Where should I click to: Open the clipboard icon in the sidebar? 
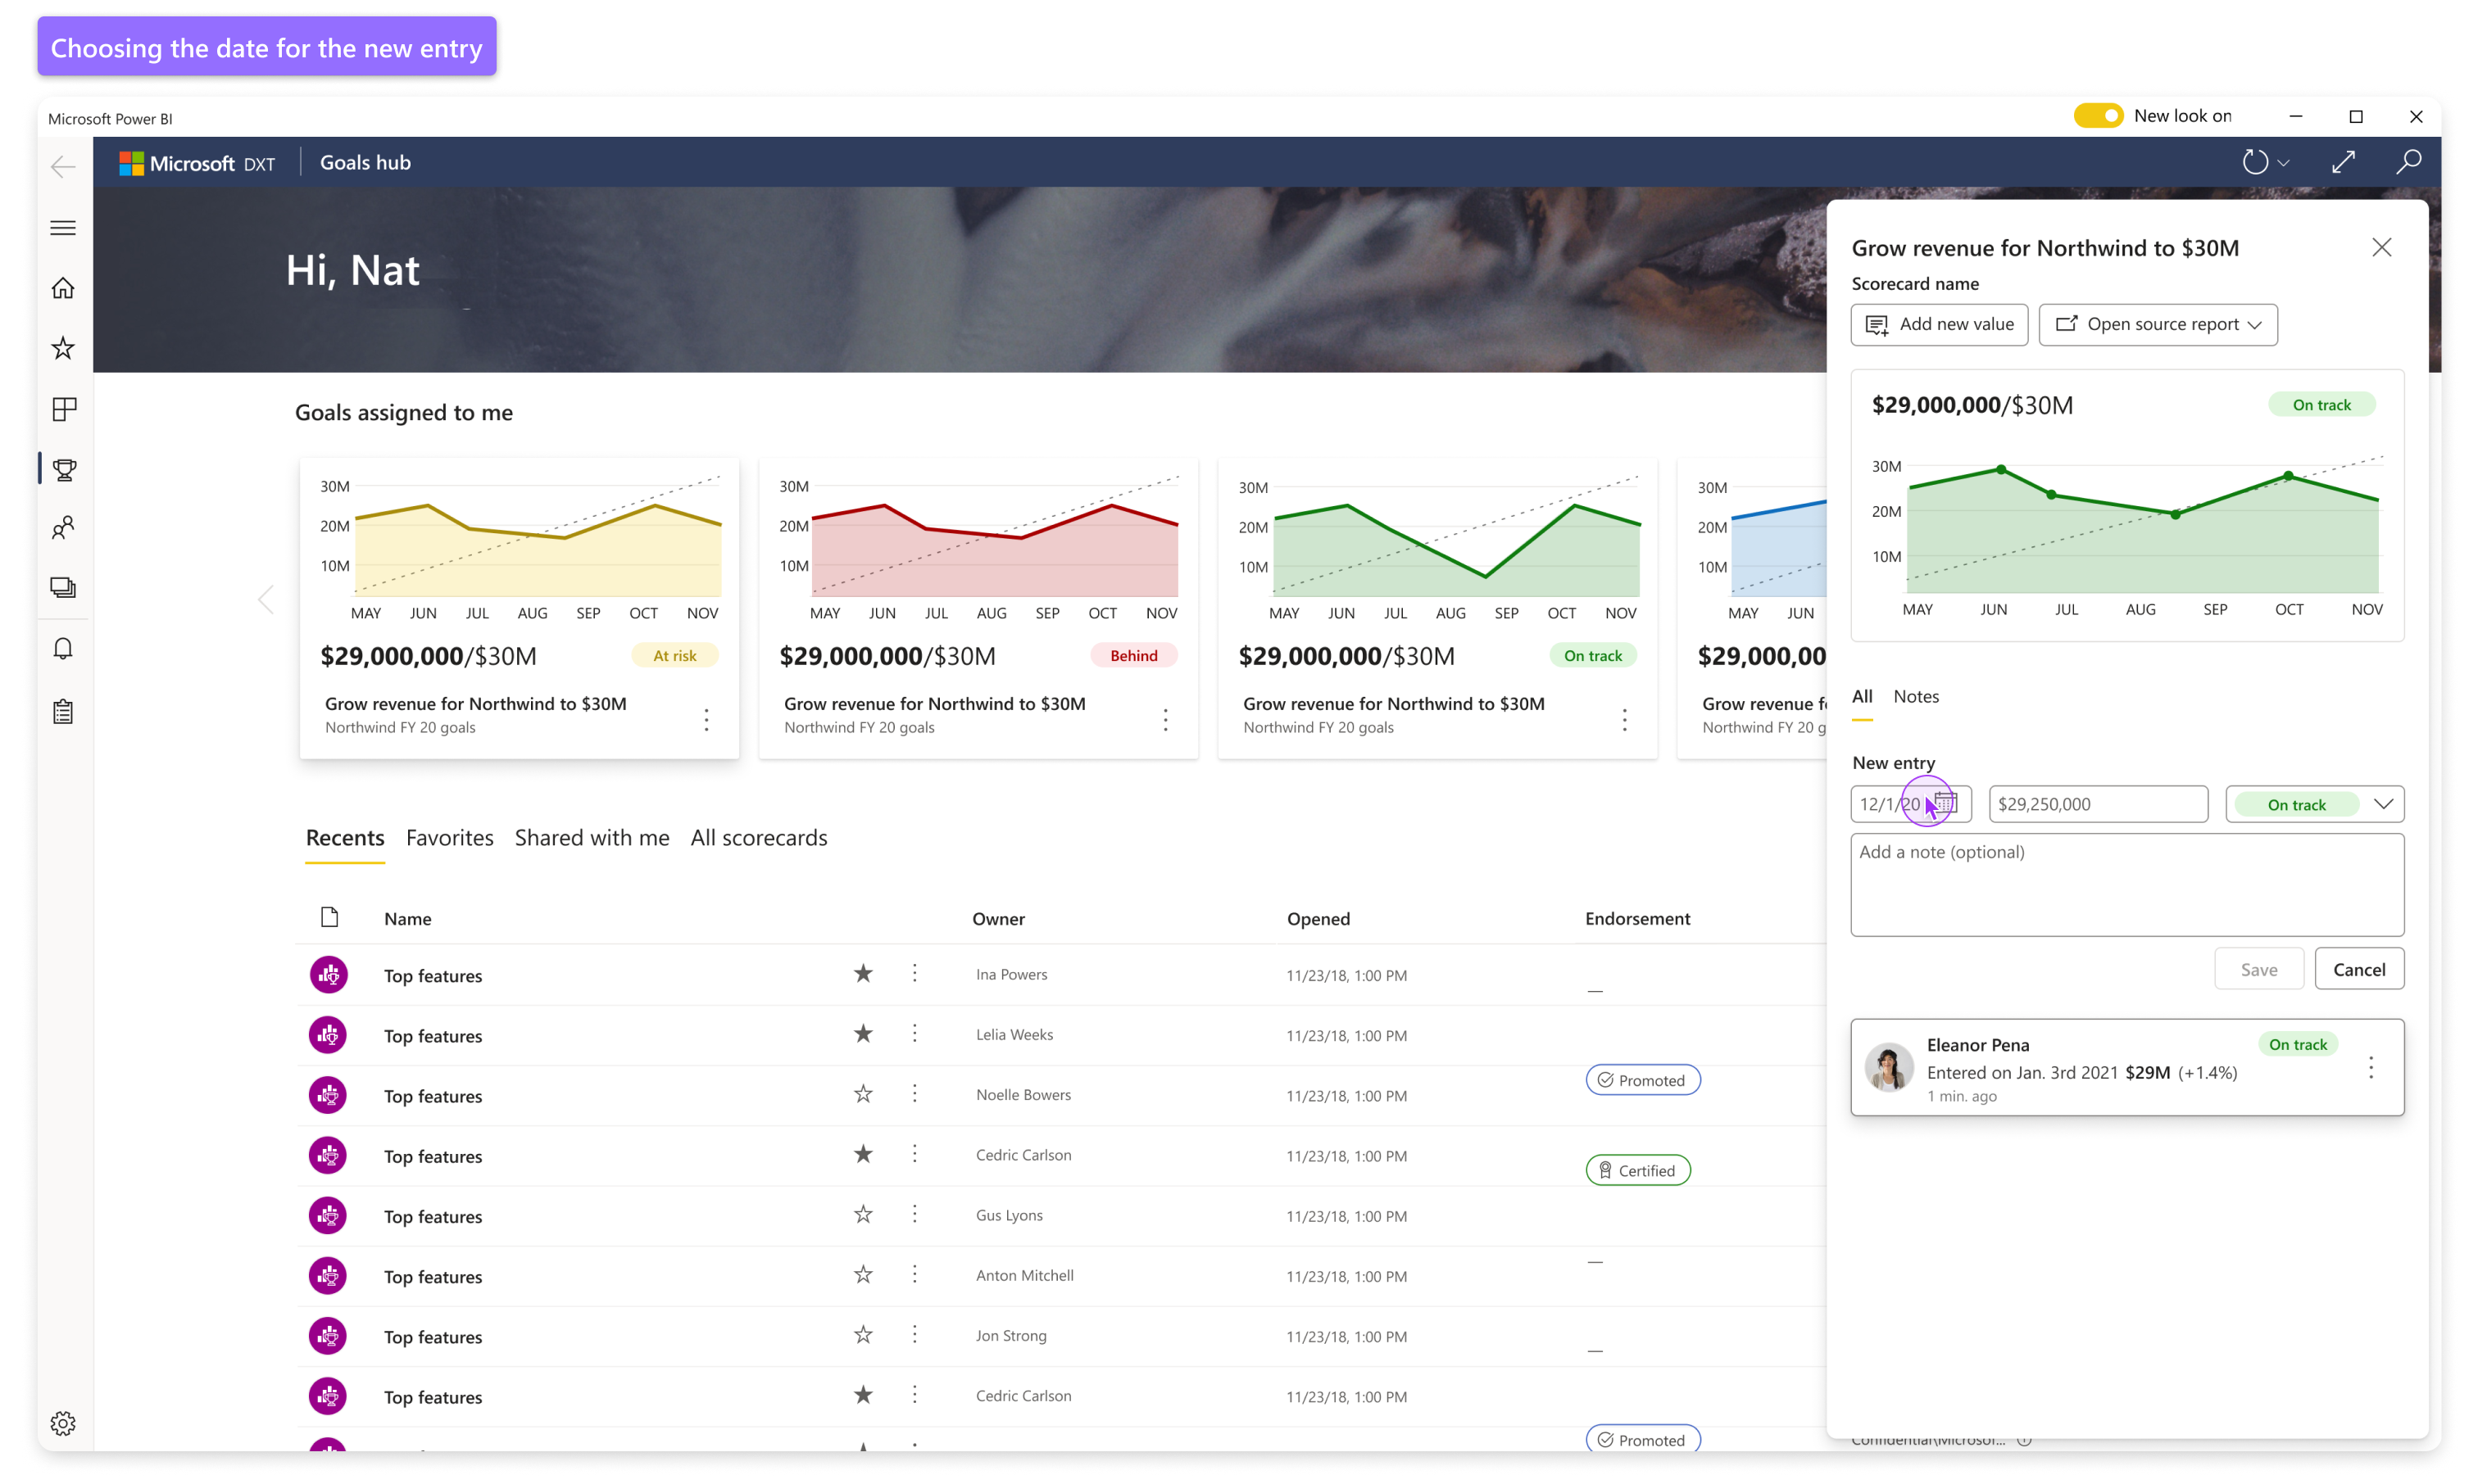63,711
